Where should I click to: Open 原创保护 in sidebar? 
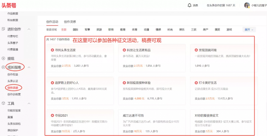coord(13,130)
